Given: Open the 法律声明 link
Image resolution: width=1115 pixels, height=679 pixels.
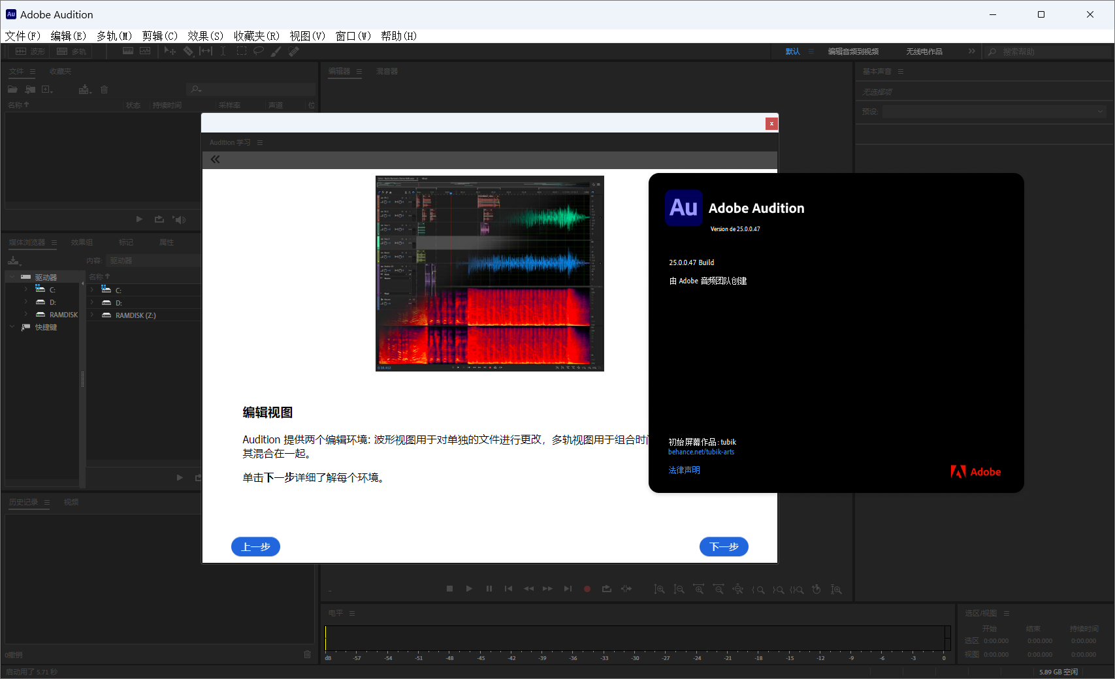Looking at the screenshot, I should [684, 470].
